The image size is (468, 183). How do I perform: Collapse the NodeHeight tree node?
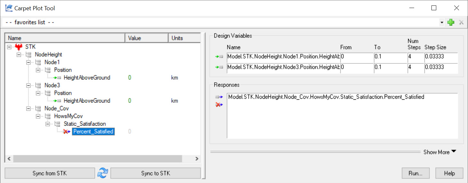[x=19, y=54]
